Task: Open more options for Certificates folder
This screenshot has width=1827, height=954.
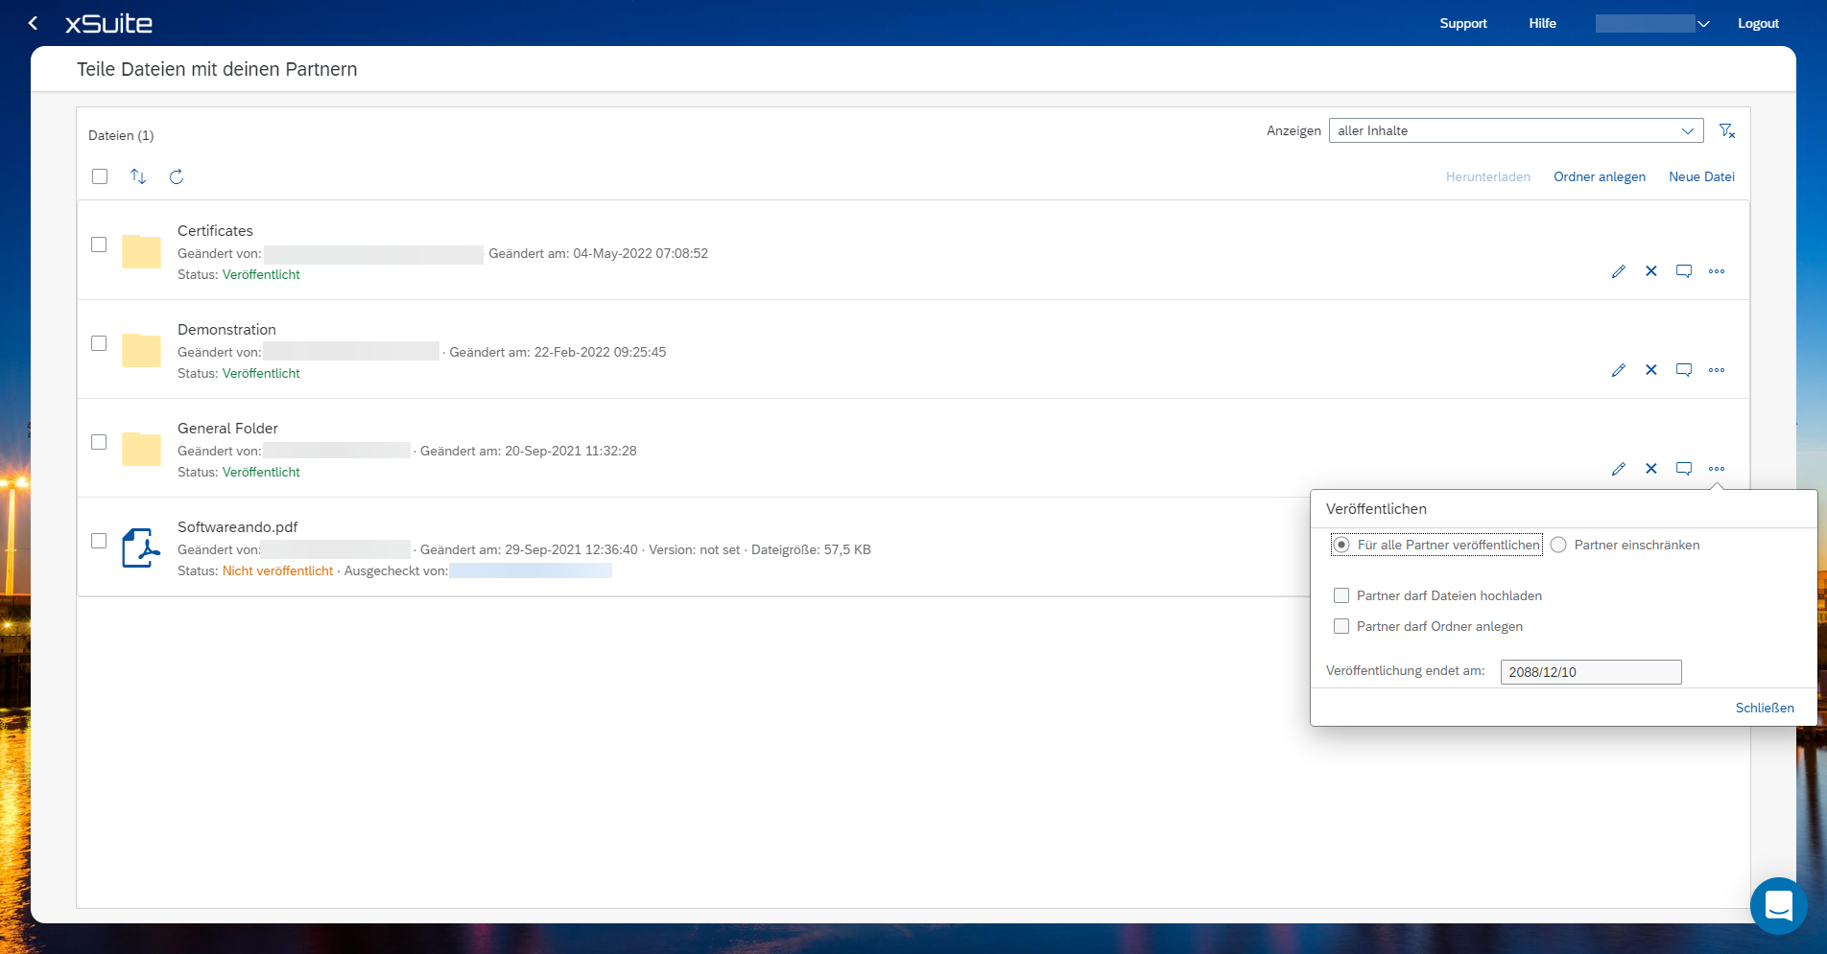Action: coord(1717,271)
